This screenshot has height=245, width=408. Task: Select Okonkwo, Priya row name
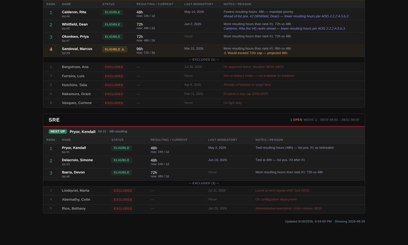(75, 37)
